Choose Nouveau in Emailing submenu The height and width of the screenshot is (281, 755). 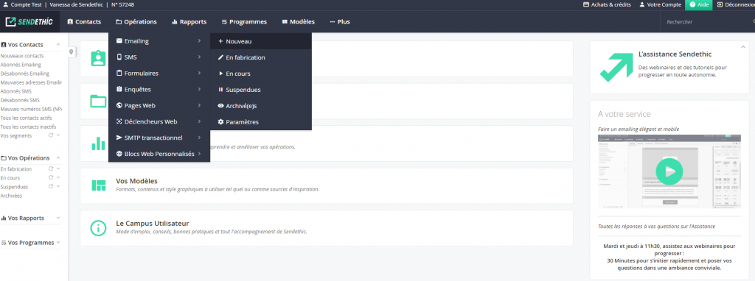coord(261,41)
